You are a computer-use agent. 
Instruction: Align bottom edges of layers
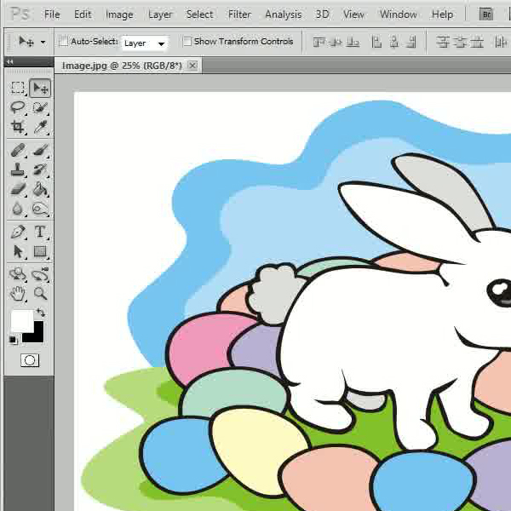(353, 42)
